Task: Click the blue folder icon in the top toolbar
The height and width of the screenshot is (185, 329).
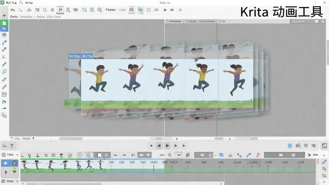Action: (140, 10)
